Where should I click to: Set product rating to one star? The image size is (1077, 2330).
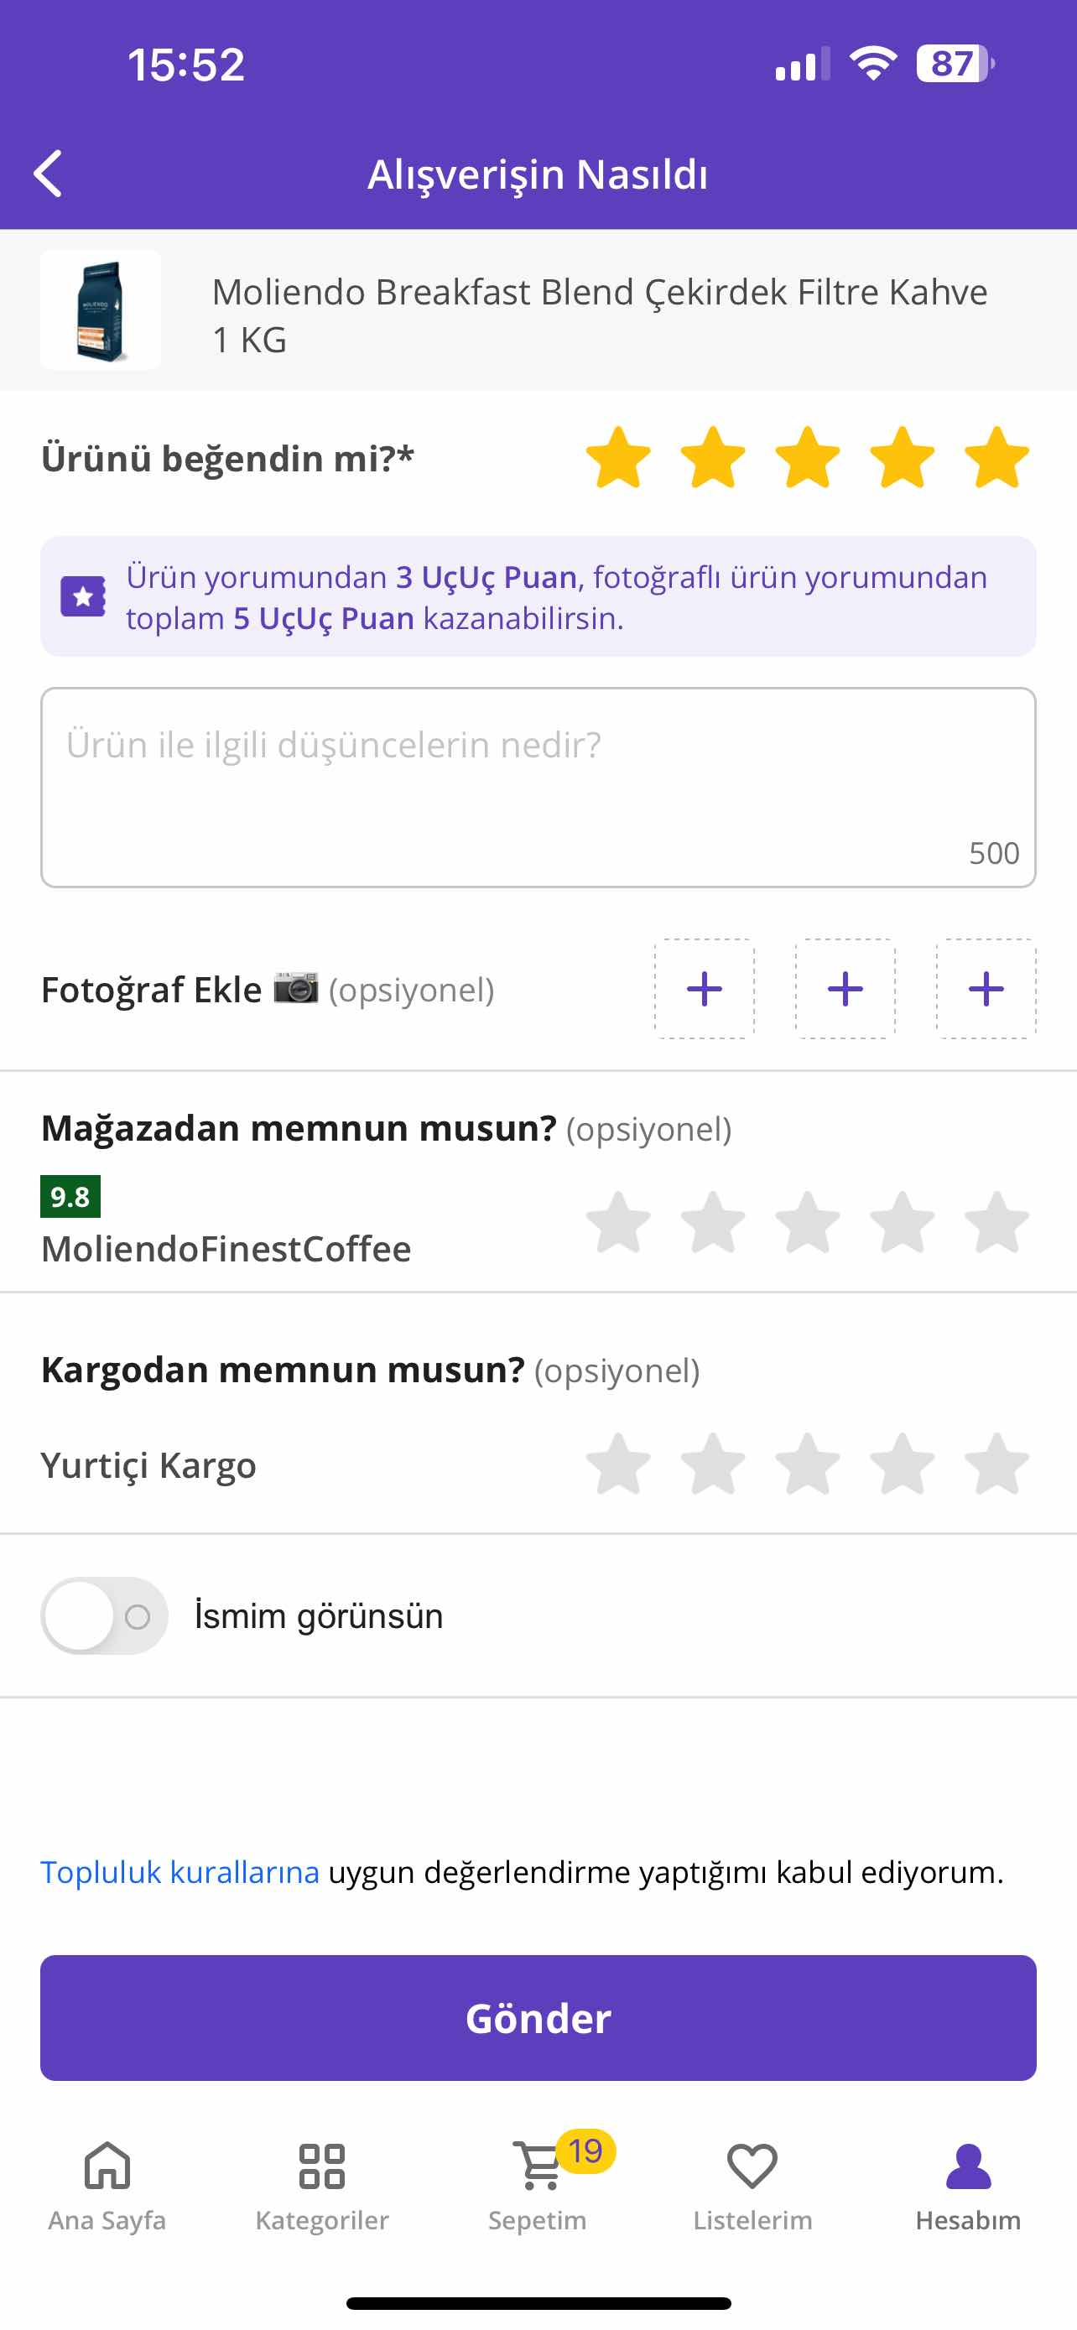coord(618,458)
